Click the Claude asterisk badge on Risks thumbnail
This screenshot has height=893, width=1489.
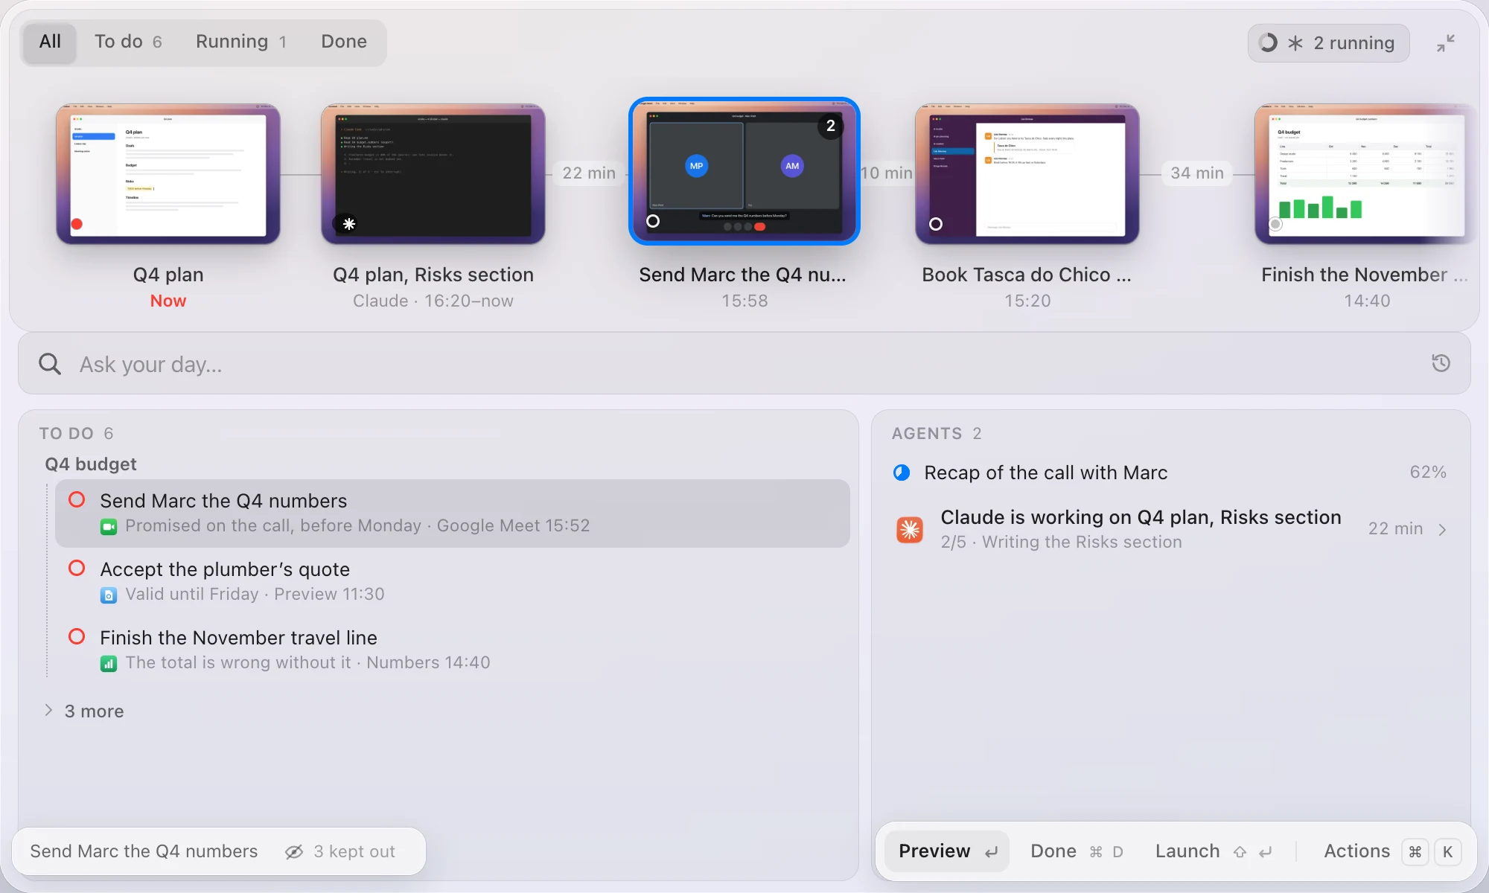(x=348, y=223)
